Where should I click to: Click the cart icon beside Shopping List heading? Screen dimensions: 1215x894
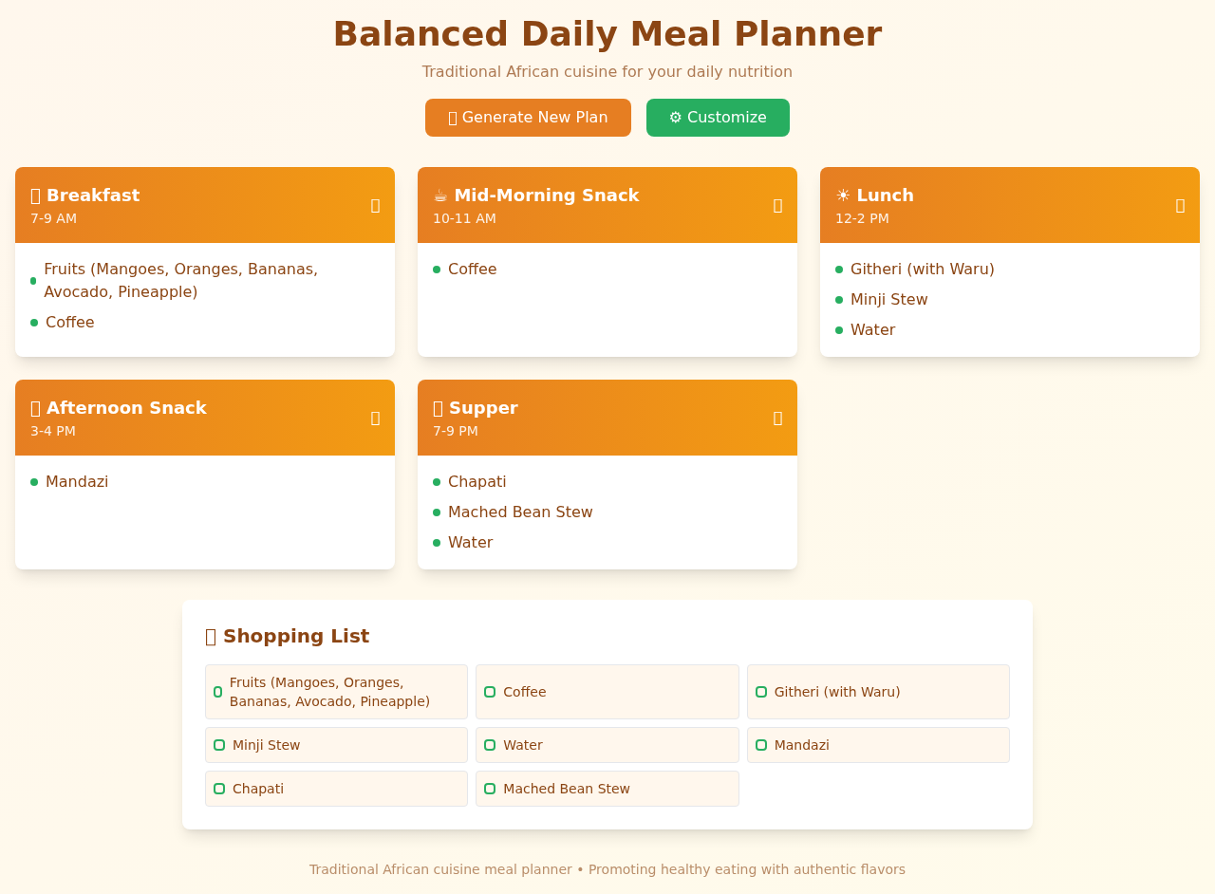coord(211,636)
